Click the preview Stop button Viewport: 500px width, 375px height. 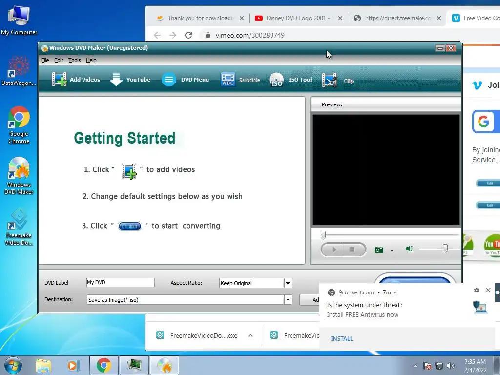353,250
